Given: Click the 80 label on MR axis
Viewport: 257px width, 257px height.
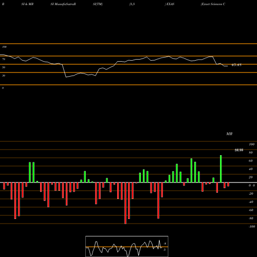Looking at the screenshot, I should pyautogui.click(x=250, y=153).
